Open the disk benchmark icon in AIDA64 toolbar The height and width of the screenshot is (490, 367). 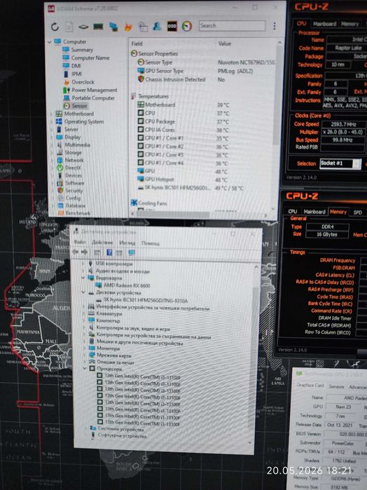[83, 27]
